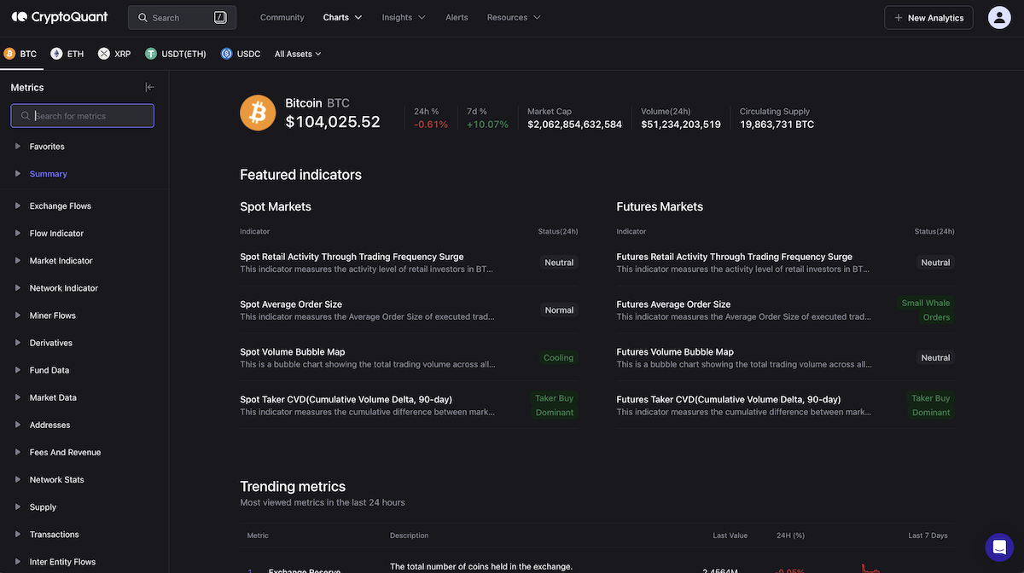Open the Spot Taker CVD indicator
This screenshot has width=1024, height=573.
[x=346, y=400]
